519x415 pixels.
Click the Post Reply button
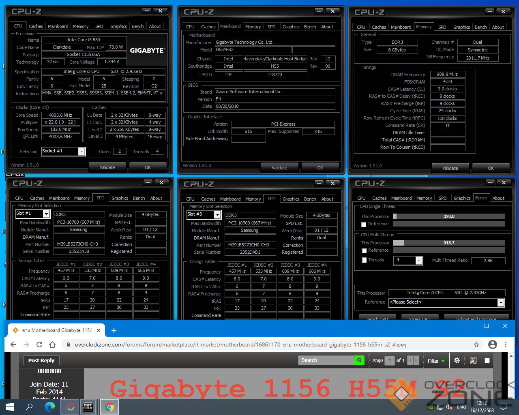(41, 360)
